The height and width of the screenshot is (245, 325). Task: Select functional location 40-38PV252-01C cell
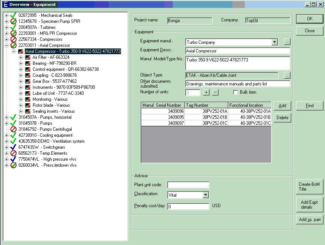point(250,123)
